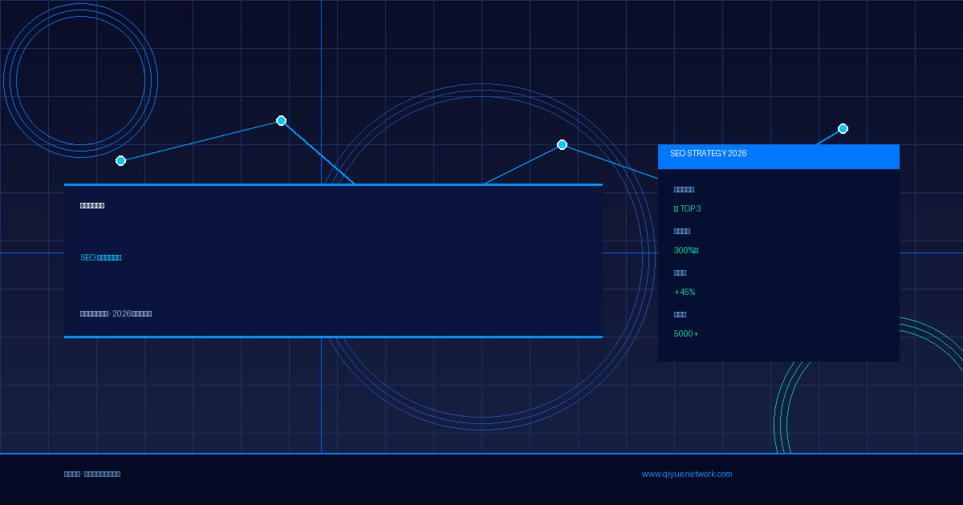
Task: Click the footer tagline text on the left
Action: [x=92, y=474]
